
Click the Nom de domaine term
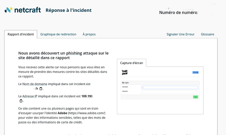pyautogui.click(x=35, y=84)
